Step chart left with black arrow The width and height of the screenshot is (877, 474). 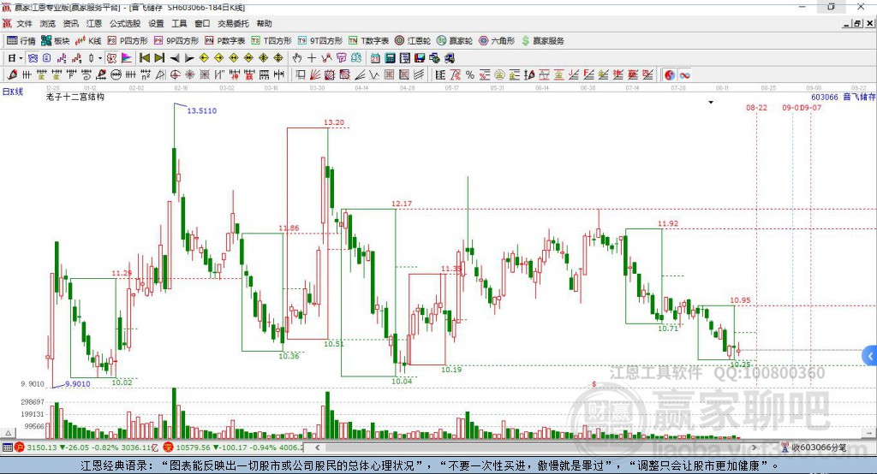175,58
